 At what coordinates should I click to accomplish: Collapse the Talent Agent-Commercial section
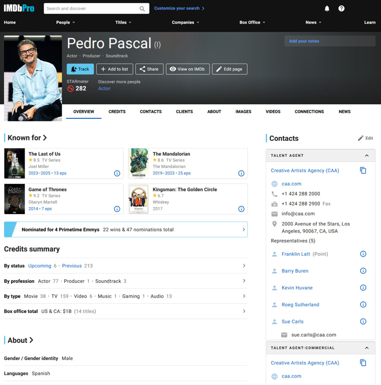(x=367, y=348)
